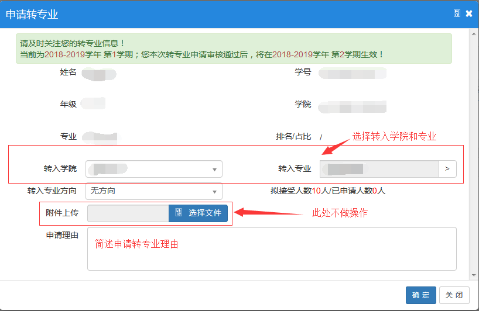Close the 申请转专业 dialog with the X
The image size is (479, 311).
click(x=469, y=13)
